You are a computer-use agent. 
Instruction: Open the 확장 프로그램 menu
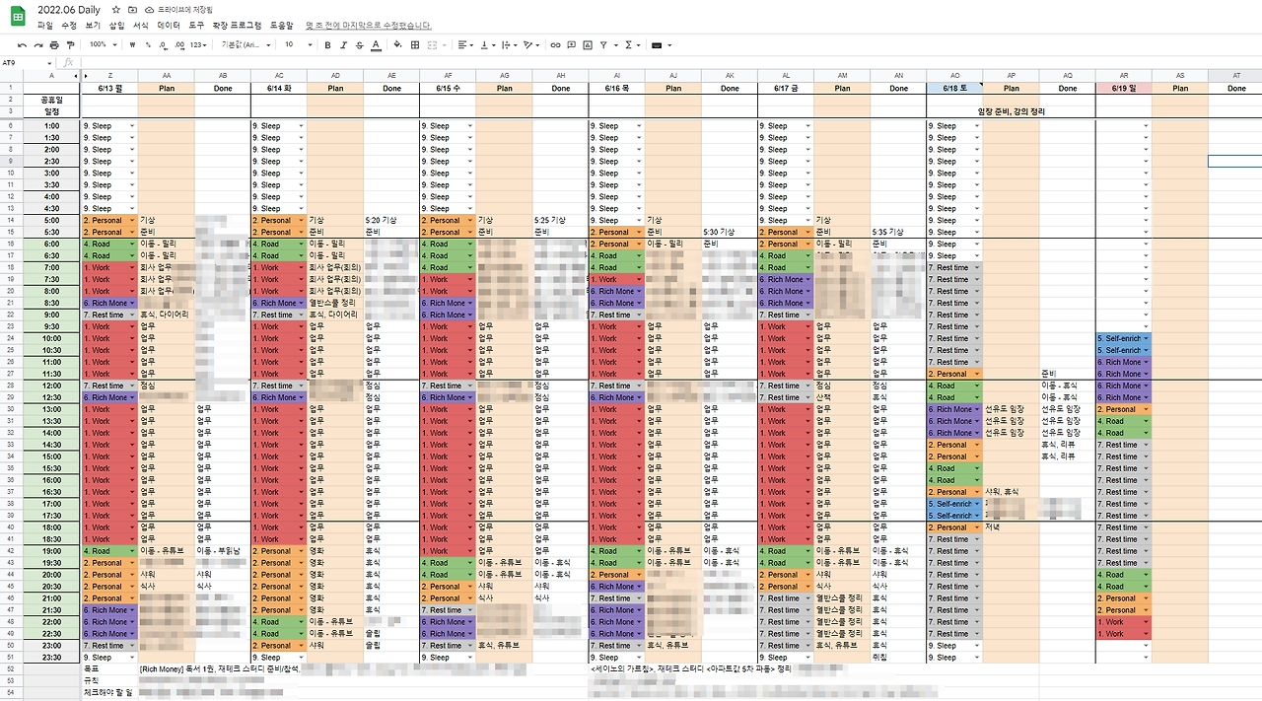point(238,25)
